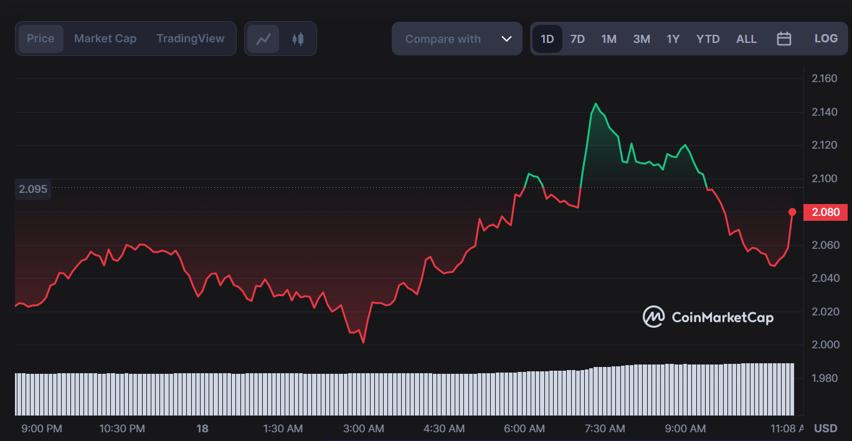Switch to line chart view icon
Viewport: 852px width, 441px height.
(263, 39)
